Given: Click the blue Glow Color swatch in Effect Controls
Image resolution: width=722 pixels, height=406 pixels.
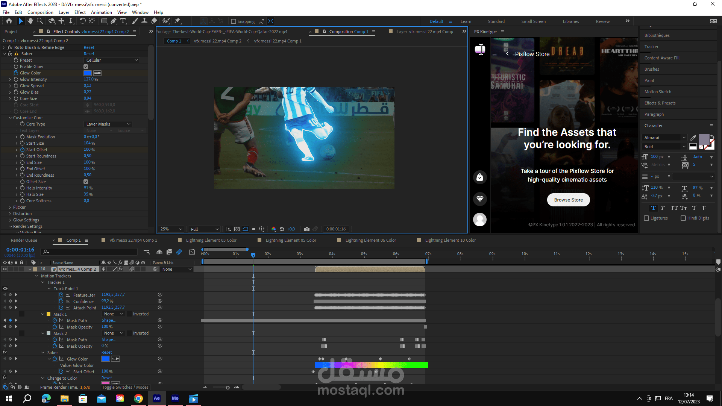Looking at the screenshot, I should click(87, 73).
